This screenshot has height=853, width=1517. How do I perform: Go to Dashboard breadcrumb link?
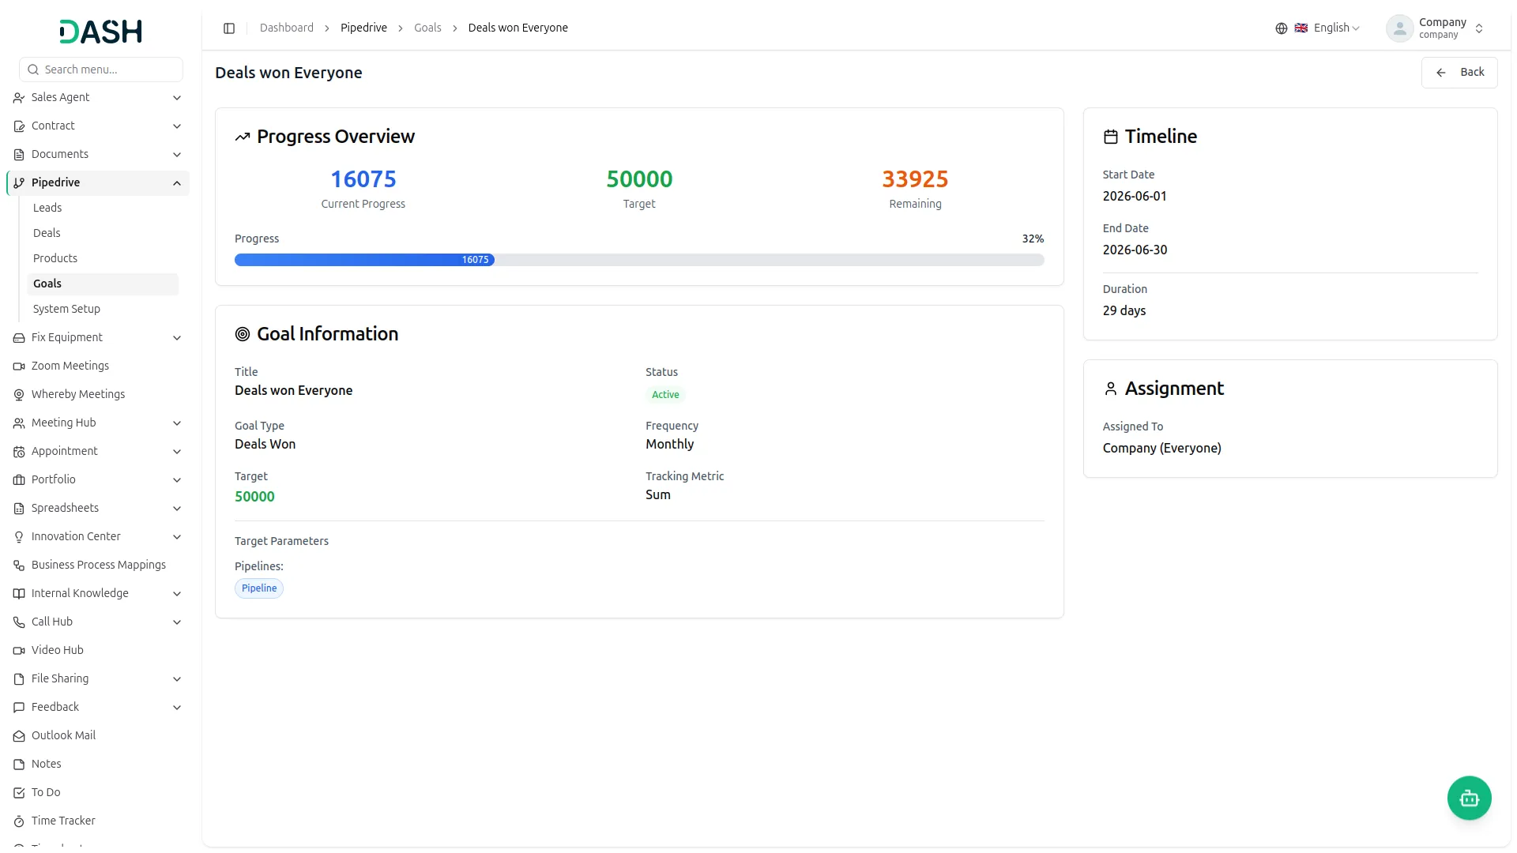pos(286,28)
